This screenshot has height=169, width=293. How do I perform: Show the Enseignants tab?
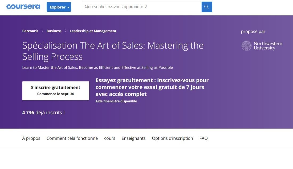[133, 138]
